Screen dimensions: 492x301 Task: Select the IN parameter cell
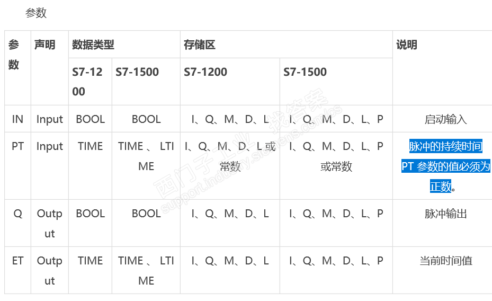pos(17,119)
